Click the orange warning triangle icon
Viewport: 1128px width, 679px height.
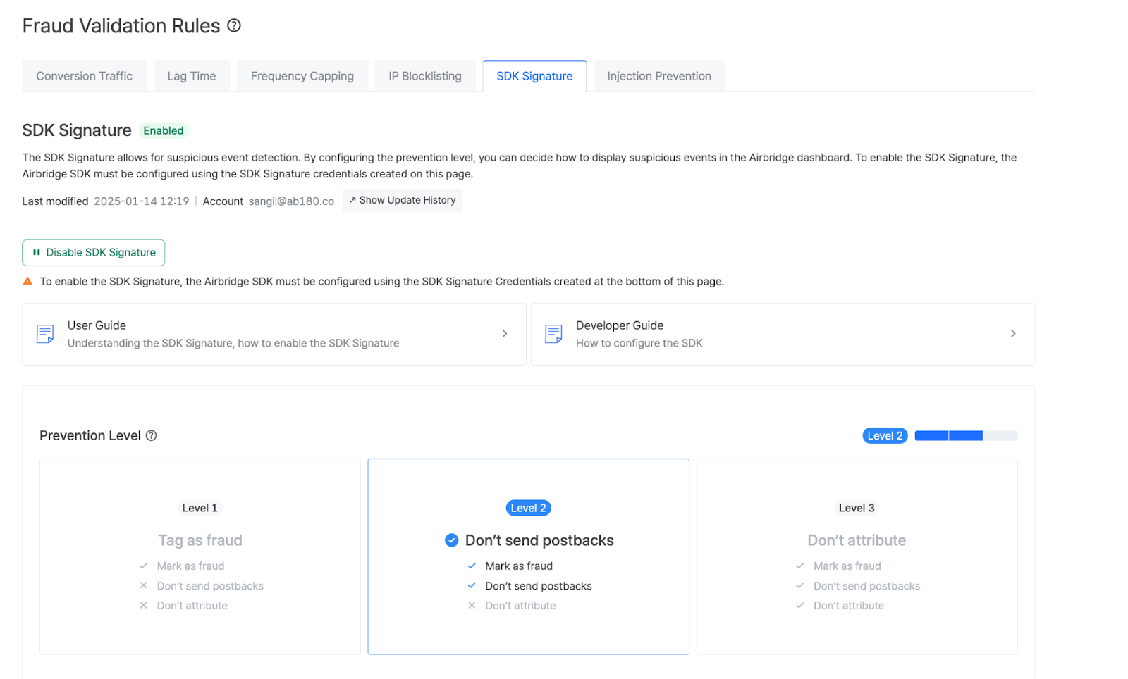click(x=27, y=280)
